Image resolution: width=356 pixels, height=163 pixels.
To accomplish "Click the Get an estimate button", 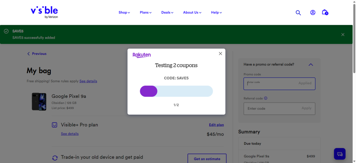I will tap(207, 159).
